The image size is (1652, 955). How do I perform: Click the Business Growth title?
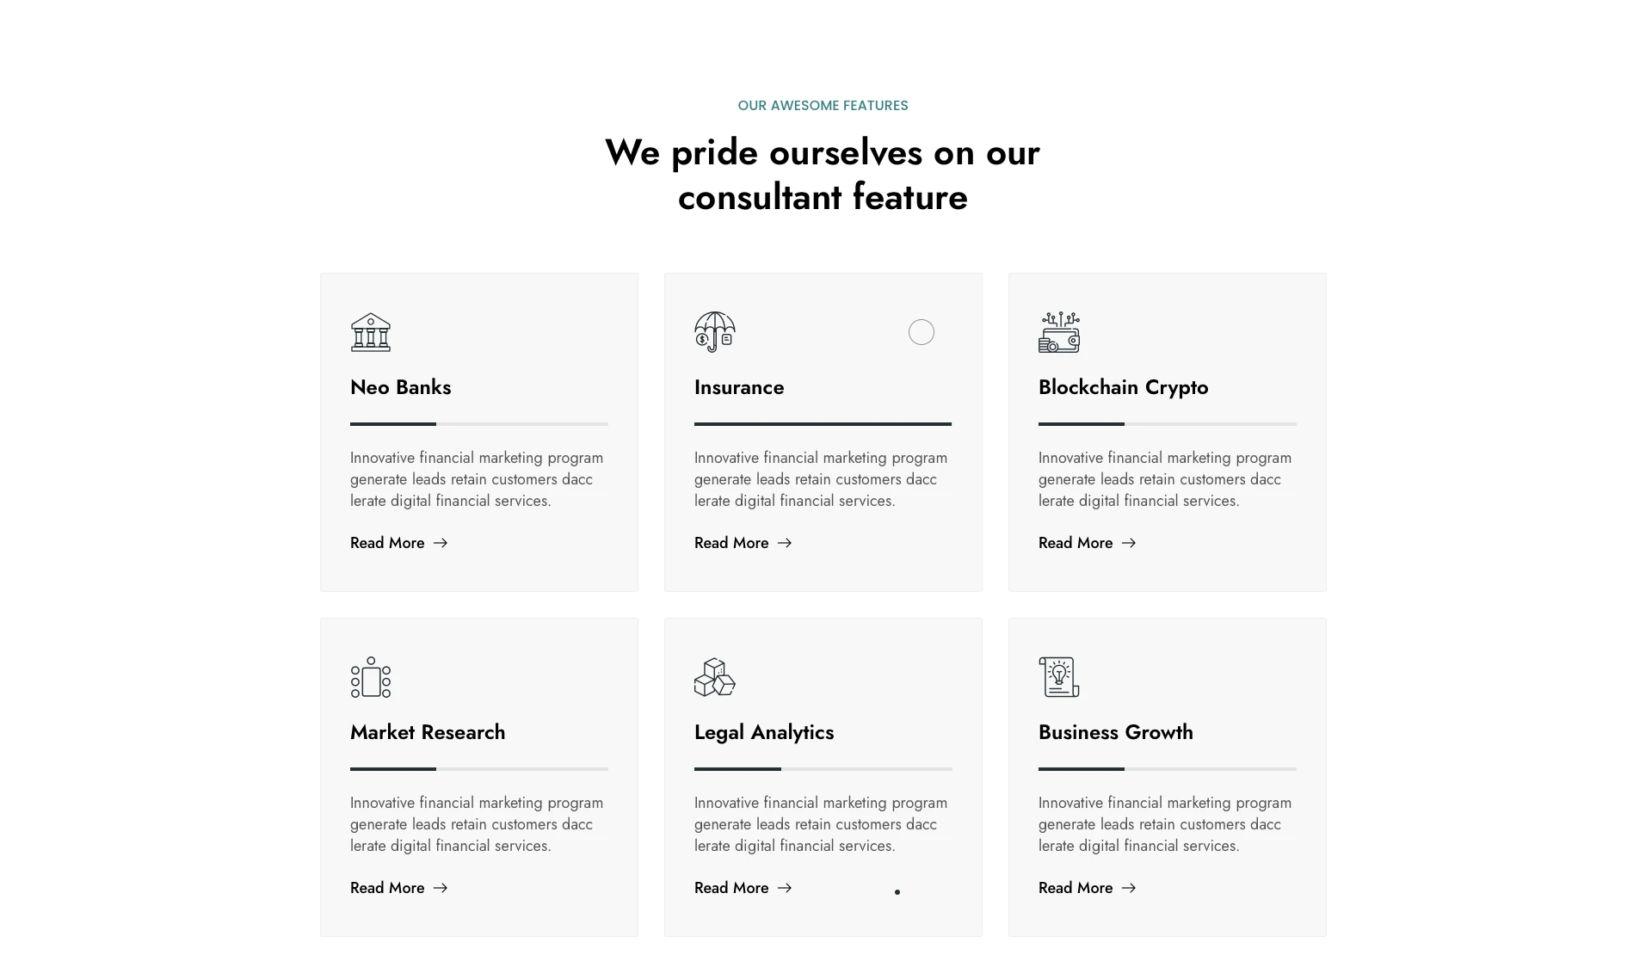pos(1115,732)
